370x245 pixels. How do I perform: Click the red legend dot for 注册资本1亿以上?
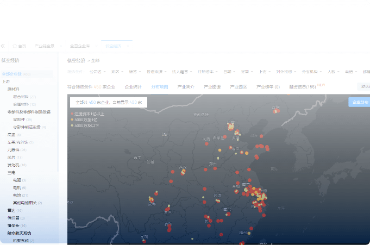click(x=72, y=114)
